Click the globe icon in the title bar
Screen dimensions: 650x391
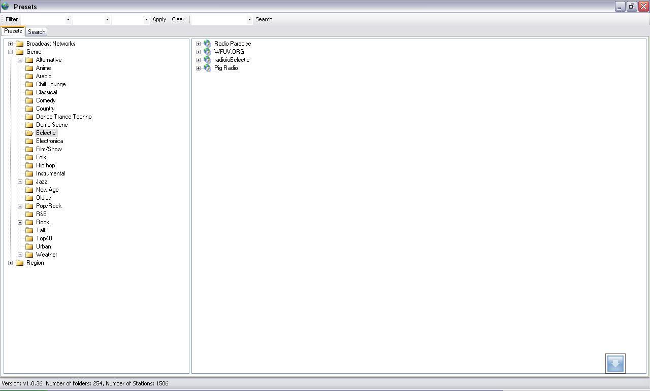tap(5, 7)
